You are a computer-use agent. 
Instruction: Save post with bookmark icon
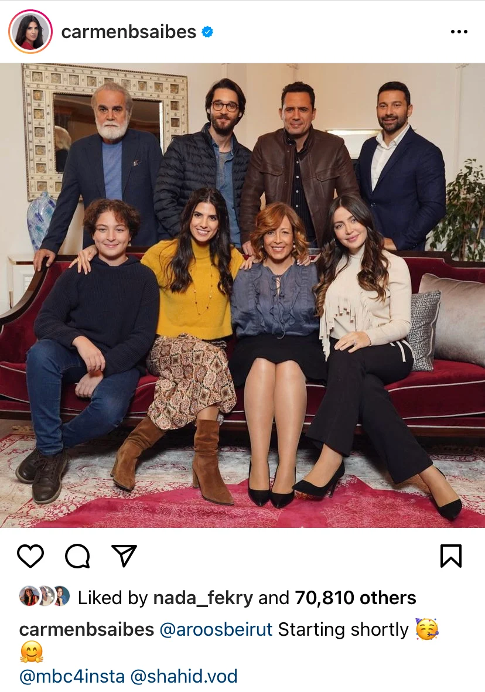[451, 555]
